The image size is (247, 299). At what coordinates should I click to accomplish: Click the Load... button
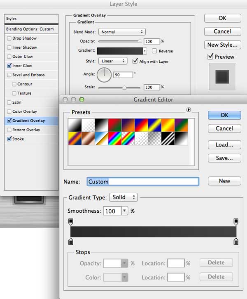tap(224, 145)
